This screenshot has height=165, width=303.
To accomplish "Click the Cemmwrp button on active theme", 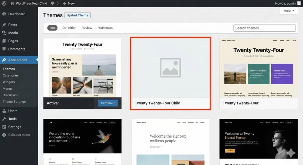I will (x=108, y=103).
